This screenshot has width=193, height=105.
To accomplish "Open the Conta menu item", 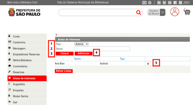I will point(27,36).
